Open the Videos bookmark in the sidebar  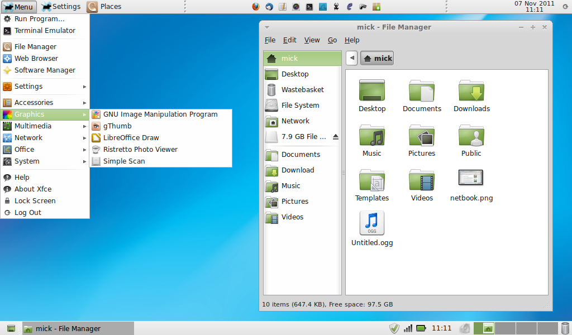(302, 217)
